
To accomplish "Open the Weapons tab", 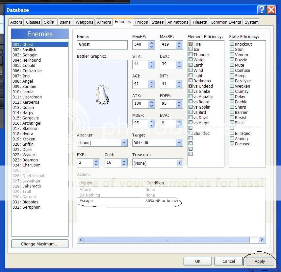I will pyautogui.click(x=84, y=22).
